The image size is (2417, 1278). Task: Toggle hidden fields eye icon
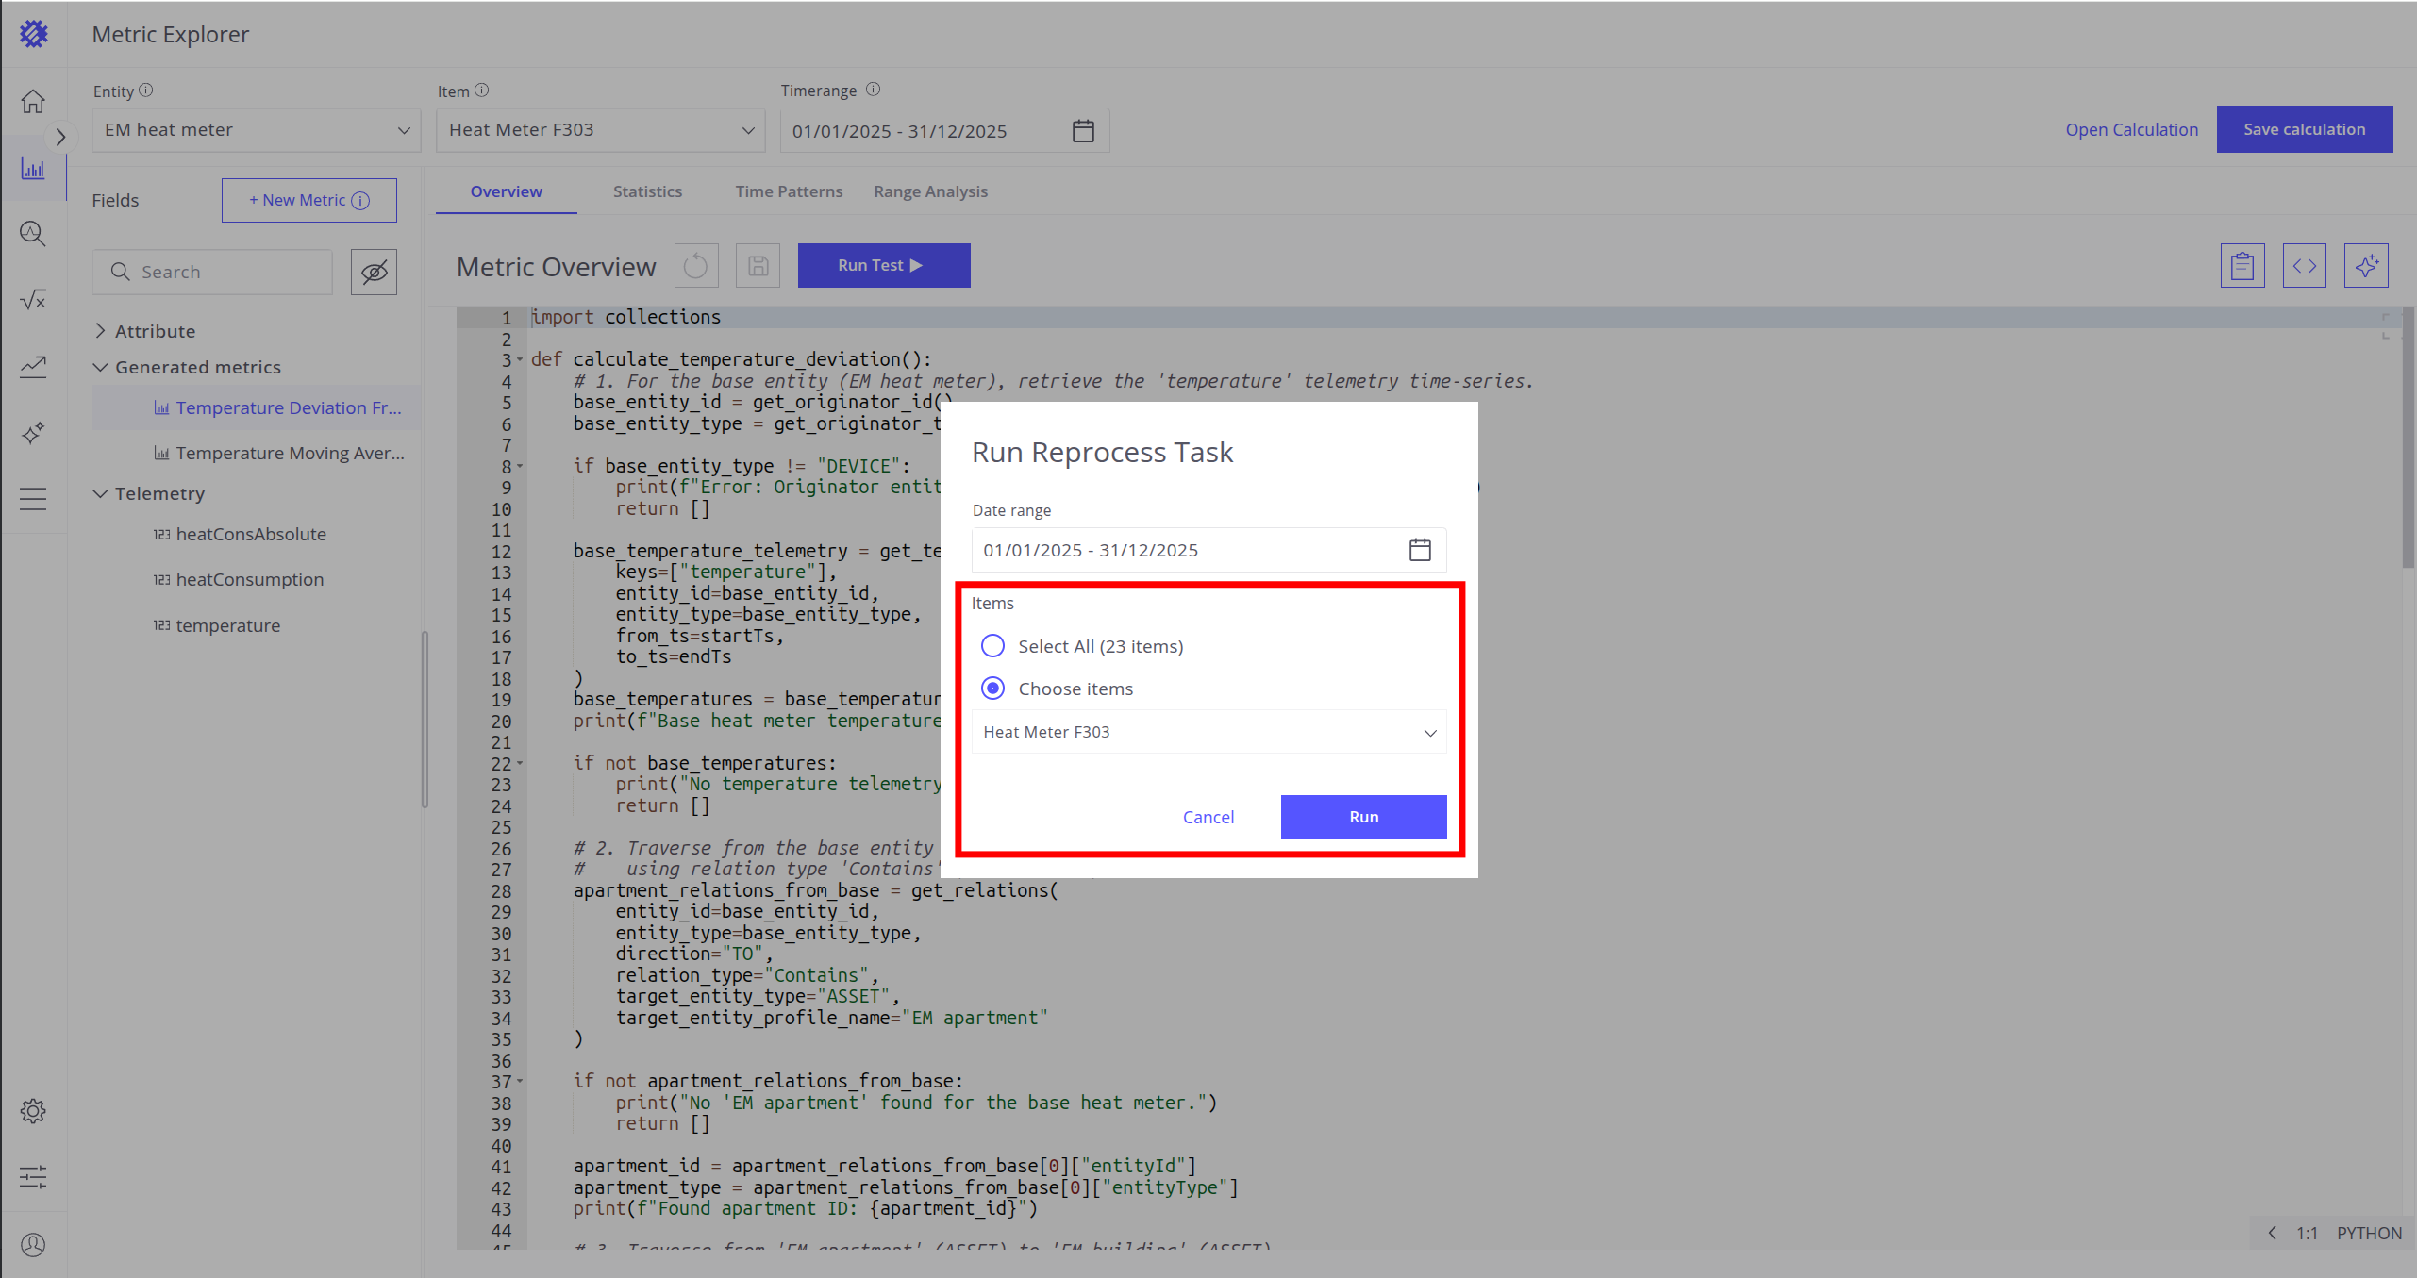(374, 273)
